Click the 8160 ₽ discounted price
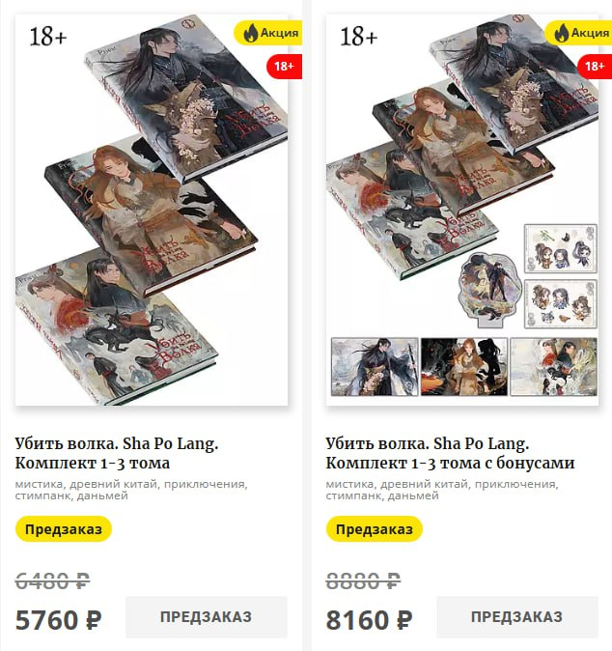 coord(370,620)
